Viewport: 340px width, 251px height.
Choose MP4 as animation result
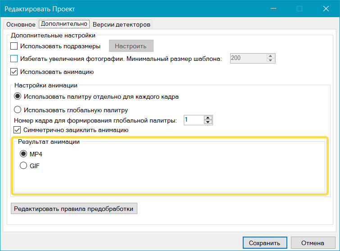(x=23, y=154)
